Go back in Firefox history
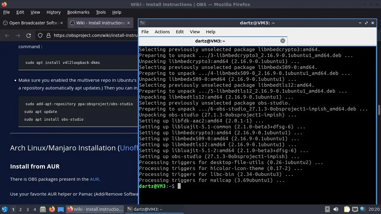This screenshot has width=381, height=214. coord(7,35)
